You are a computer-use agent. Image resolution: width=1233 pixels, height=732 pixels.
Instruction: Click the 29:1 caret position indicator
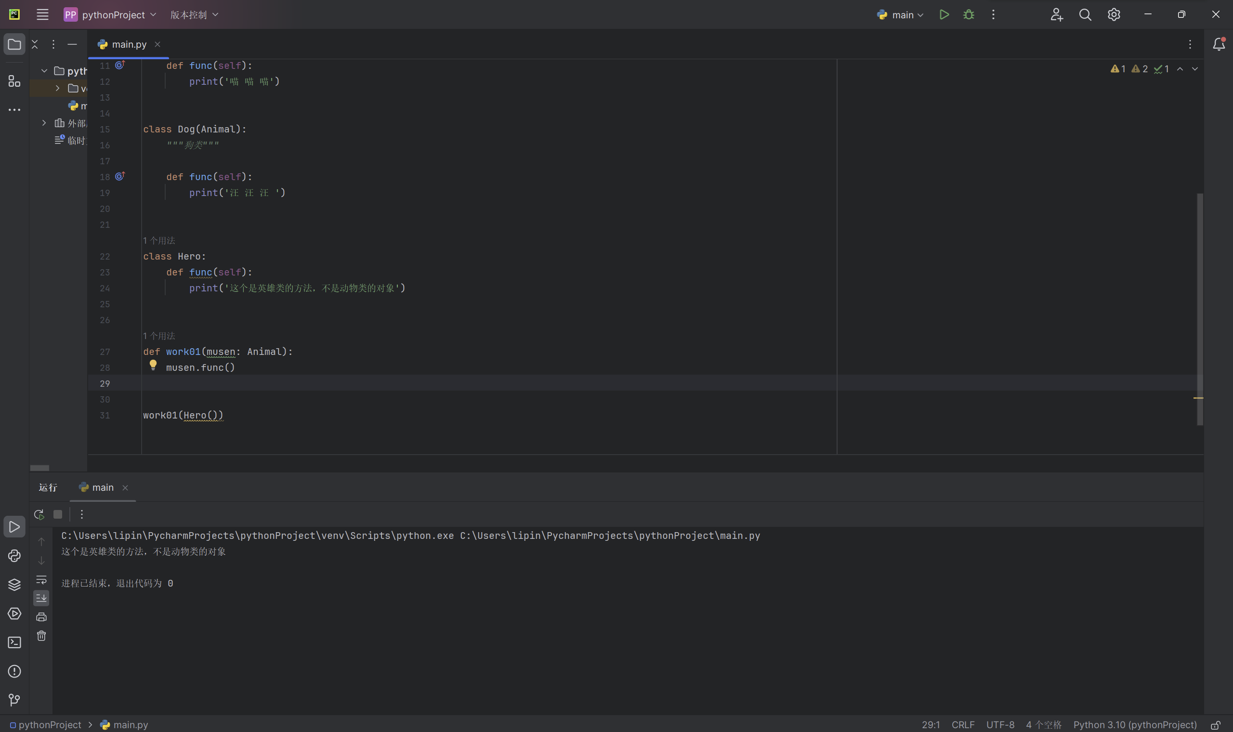931,725
